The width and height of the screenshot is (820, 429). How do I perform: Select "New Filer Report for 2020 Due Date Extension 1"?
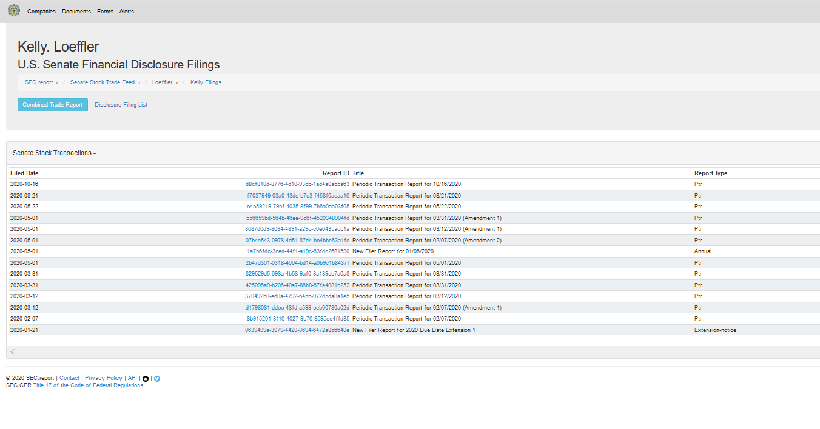[x=414, y=330]
